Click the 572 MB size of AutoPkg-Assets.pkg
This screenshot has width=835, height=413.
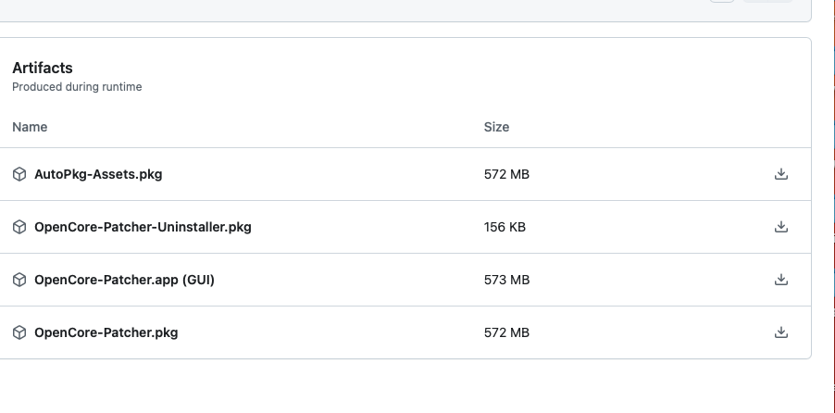pyautogui.click(x=506, y=174)
